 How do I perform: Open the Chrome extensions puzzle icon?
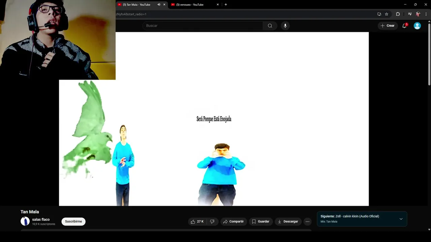[x=398, y=14]
